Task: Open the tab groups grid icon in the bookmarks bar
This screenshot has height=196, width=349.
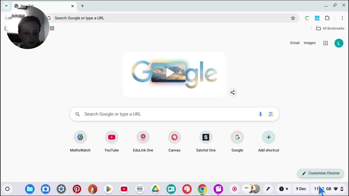Action: 52,28
